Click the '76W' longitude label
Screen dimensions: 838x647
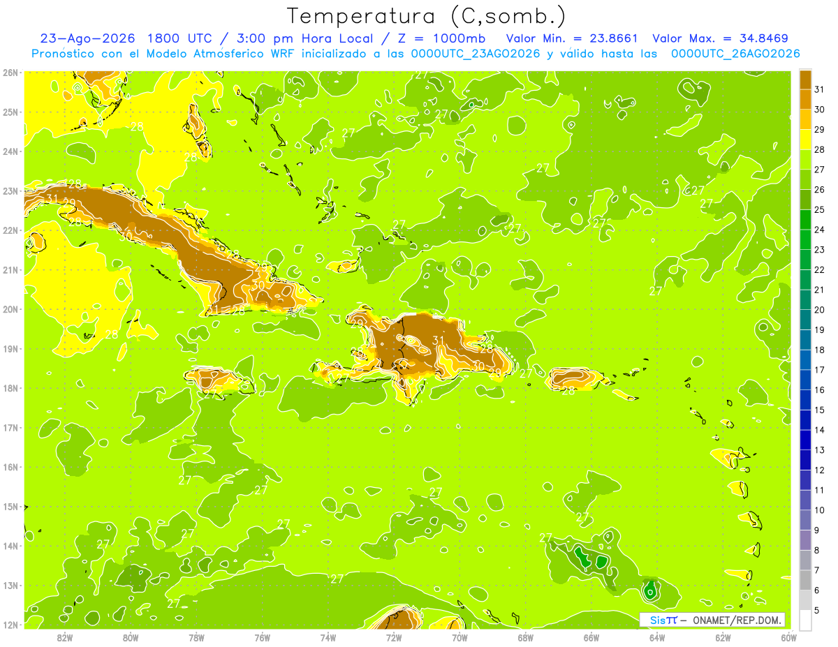click(x=262, y=637)
